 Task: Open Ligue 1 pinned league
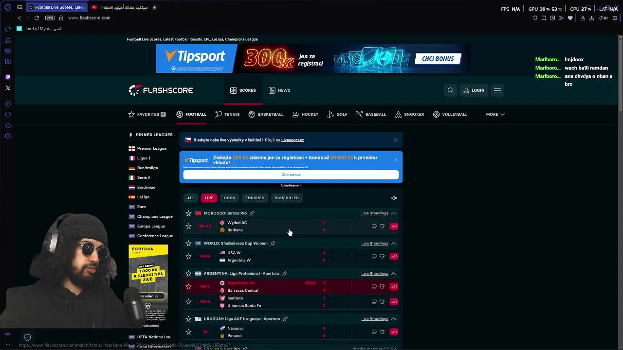[x=140, y=158]
